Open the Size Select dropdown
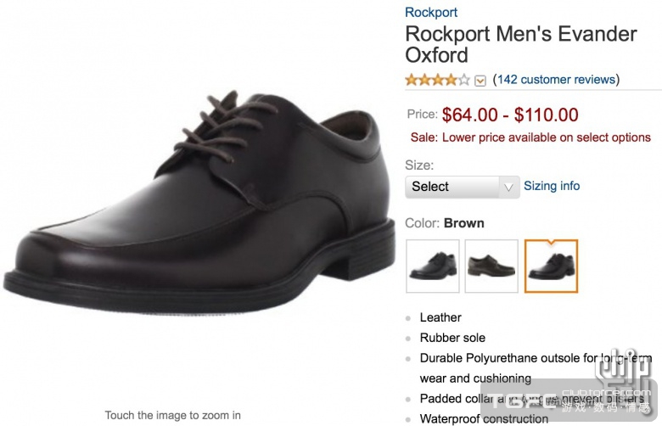662x426 pixels. point(462,187)
